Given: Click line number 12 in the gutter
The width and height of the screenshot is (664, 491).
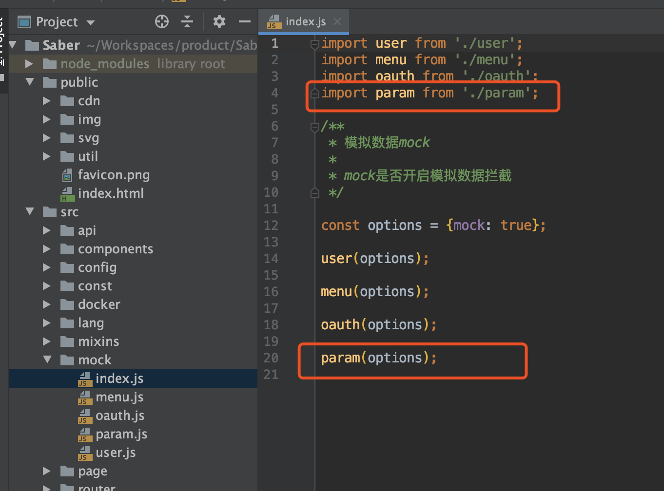Looking at the screenshot, I should click(271, 226).
